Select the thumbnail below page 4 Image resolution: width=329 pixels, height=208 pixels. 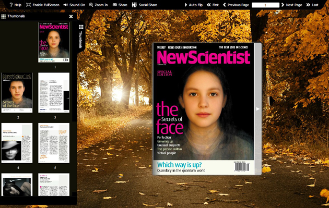click(x=17, y=185)
